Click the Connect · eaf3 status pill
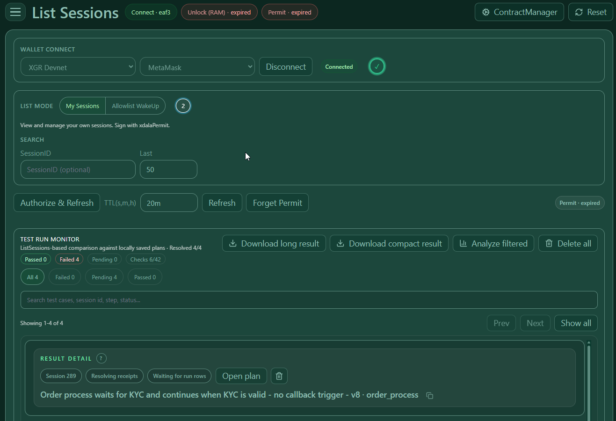This screenshot has width=616, height=421. 151,12
